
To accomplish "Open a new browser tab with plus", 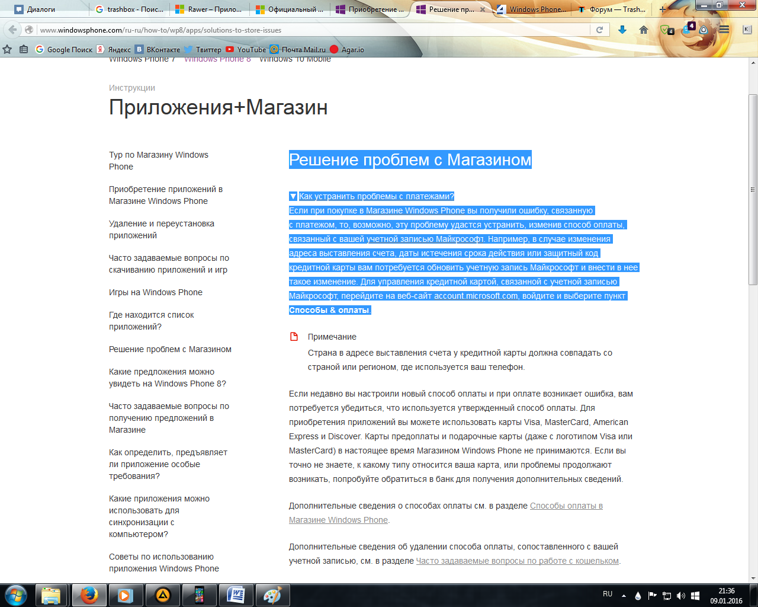I will coord(662,9).
